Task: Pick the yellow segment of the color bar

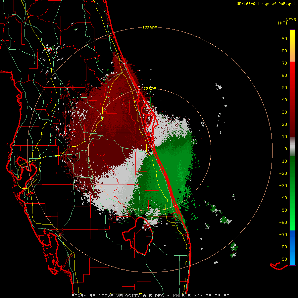Action: click(292, 46)
